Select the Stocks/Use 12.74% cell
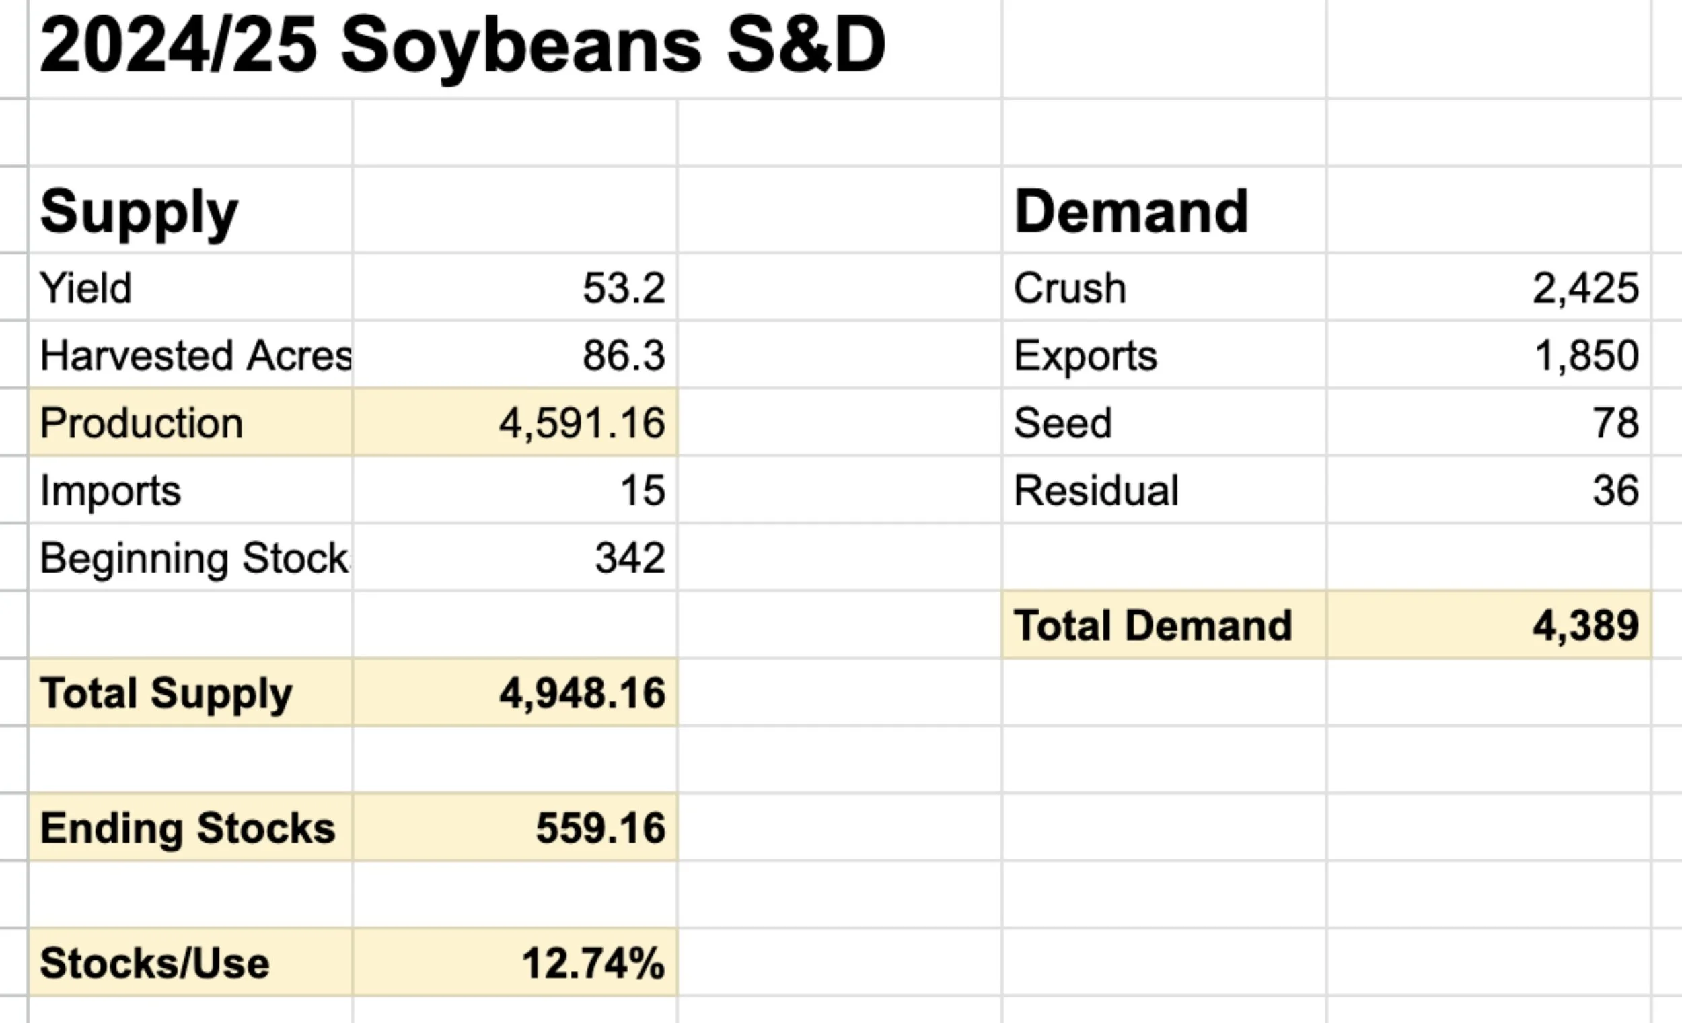This screenshot has height=1023, width=1682. (515, 962)
